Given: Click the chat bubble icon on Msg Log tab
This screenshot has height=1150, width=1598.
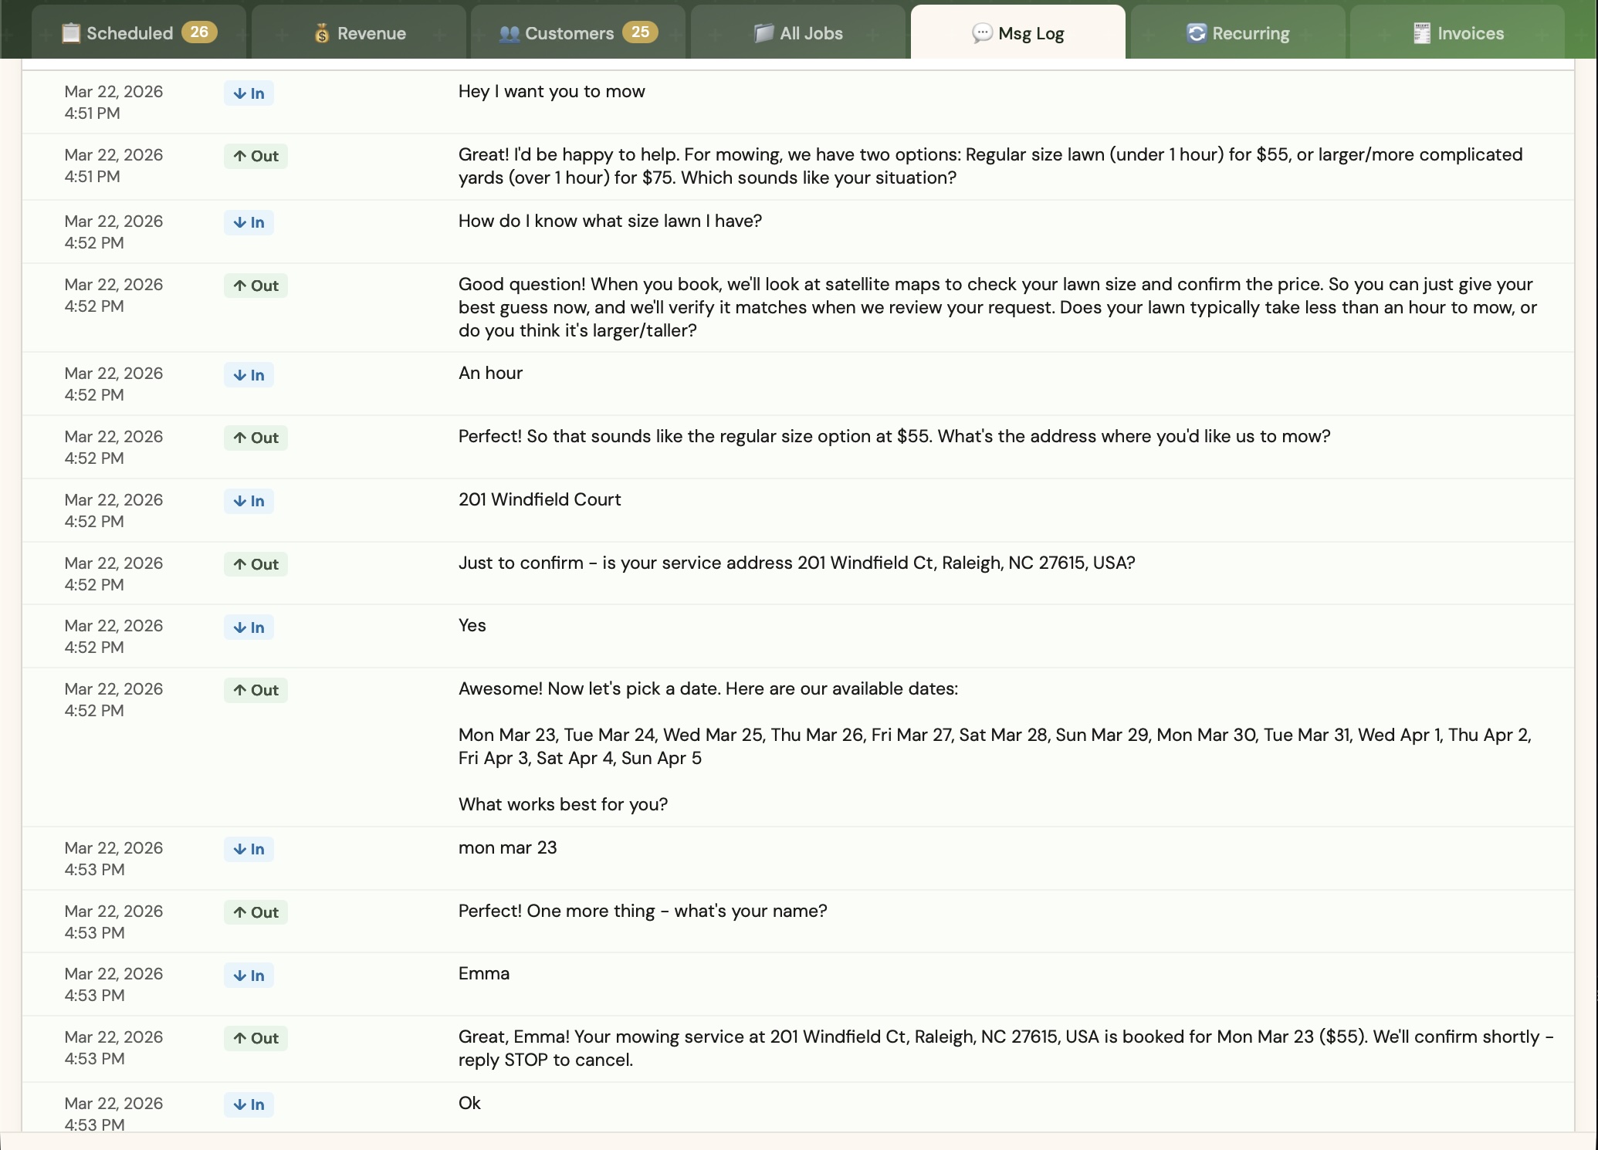Looking at the screenshot, I should click(980, 33).
